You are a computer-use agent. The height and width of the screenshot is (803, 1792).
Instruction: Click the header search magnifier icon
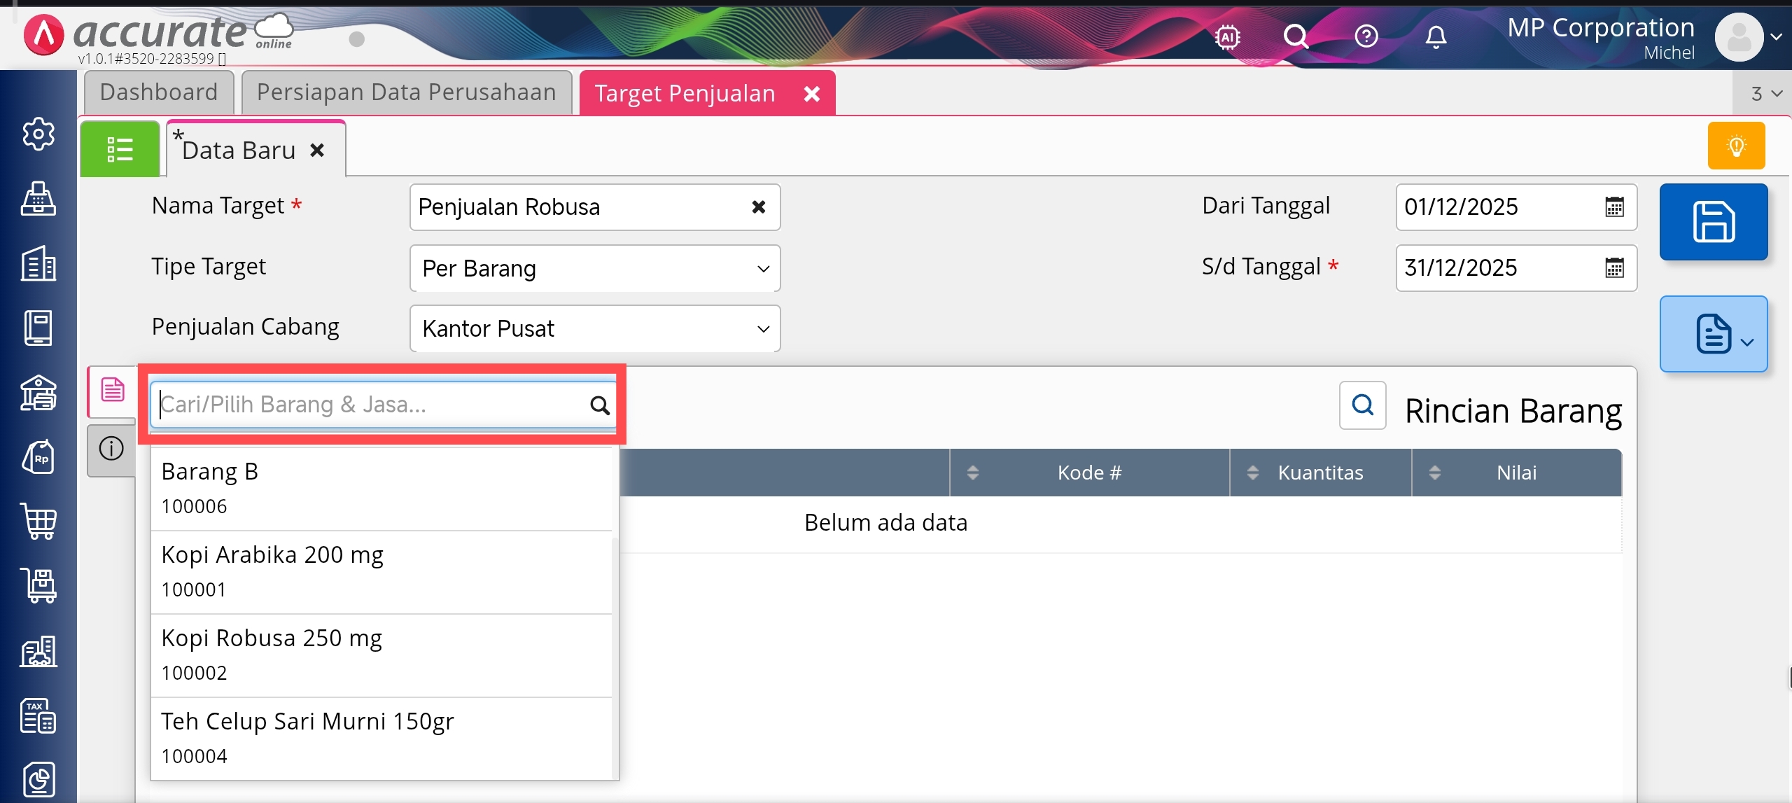click(x=1296, y=36)
